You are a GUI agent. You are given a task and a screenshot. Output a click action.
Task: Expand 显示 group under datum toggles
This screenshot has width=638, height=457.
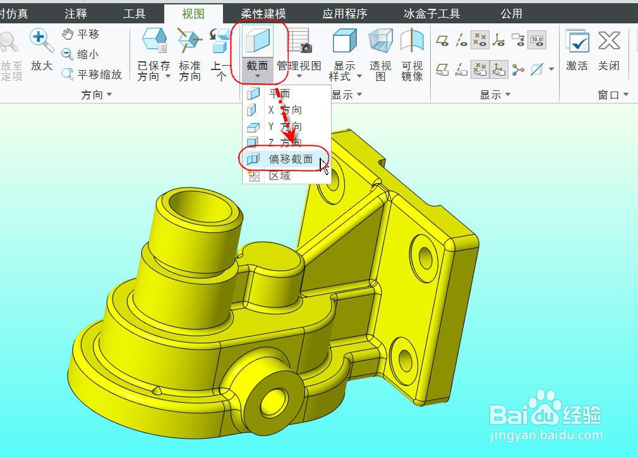point(507,95)
